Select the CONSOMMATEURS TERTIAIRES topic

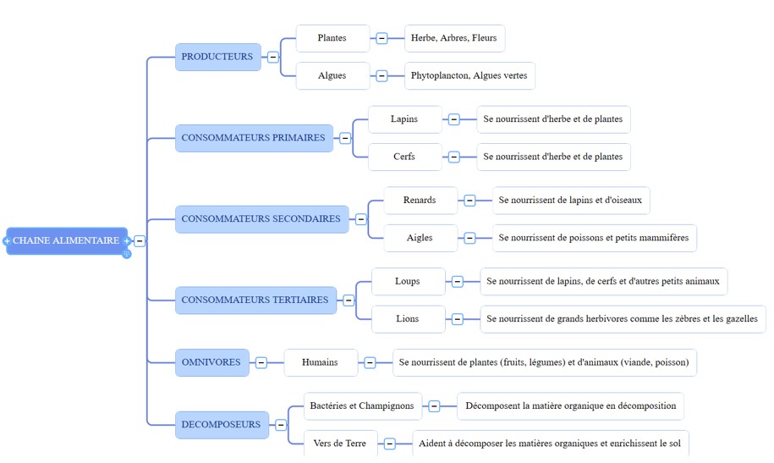pos(255,300)
